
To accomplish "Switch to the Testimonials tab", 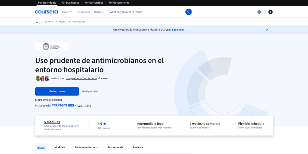I will click(x=115, y=147).
